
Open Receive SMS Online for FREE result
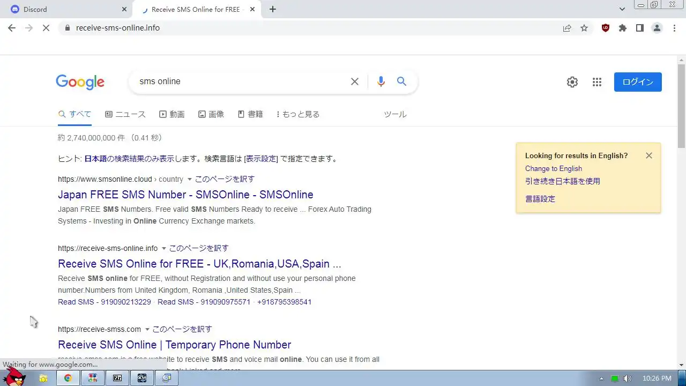(199, 264)
